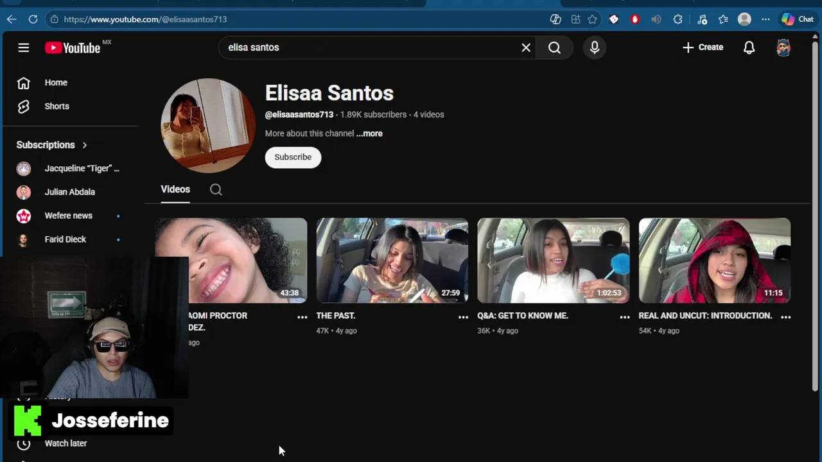This screenshot has height=462, width=822.
Task: Click the browser address bar URL
Action: click(x=145, y=19)
